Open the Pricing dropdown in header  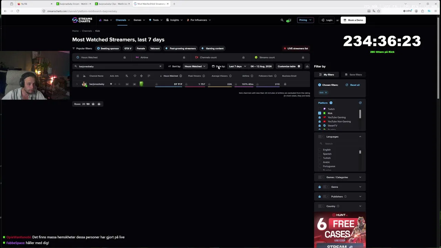(x=305, y=20)
